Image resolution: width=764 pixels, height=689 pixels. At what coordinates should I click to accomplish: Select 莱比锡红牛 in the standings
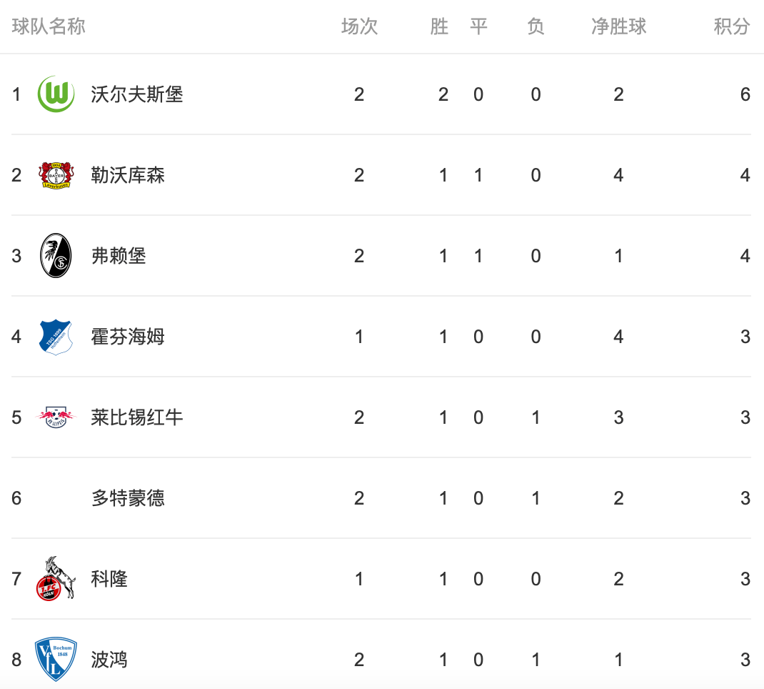coord(137,417)
